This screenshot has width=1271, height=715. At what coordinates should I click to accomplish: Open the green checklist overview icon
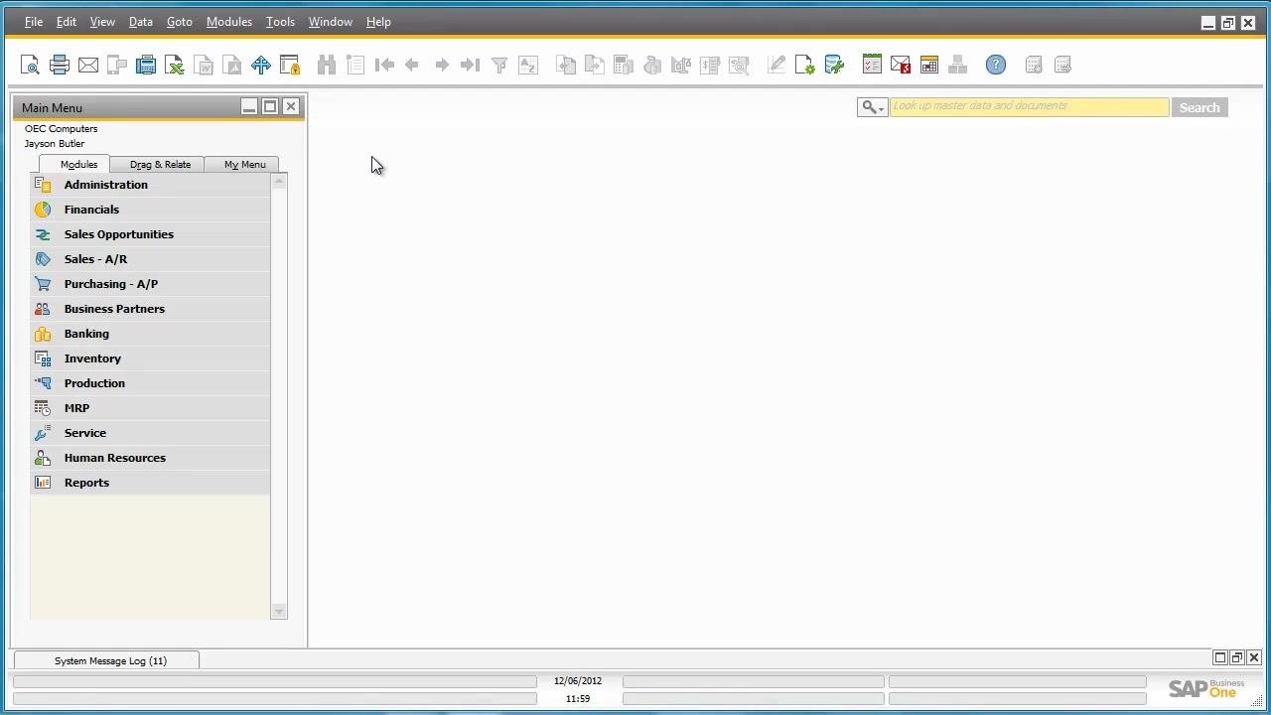[872, 66]
